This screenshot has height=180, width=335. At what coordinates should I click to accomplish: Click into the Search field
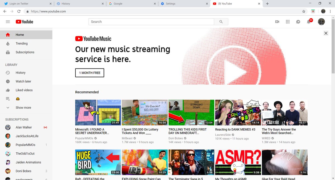(151, 22)
